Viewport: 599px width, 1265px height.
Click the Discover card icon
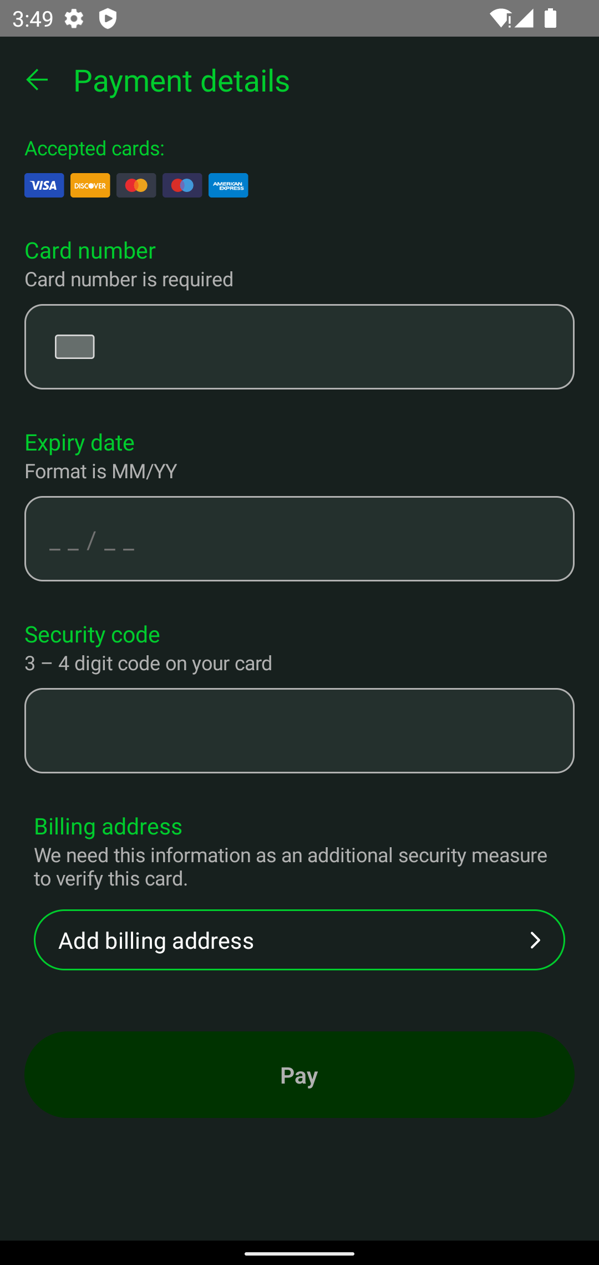(90, 185)
